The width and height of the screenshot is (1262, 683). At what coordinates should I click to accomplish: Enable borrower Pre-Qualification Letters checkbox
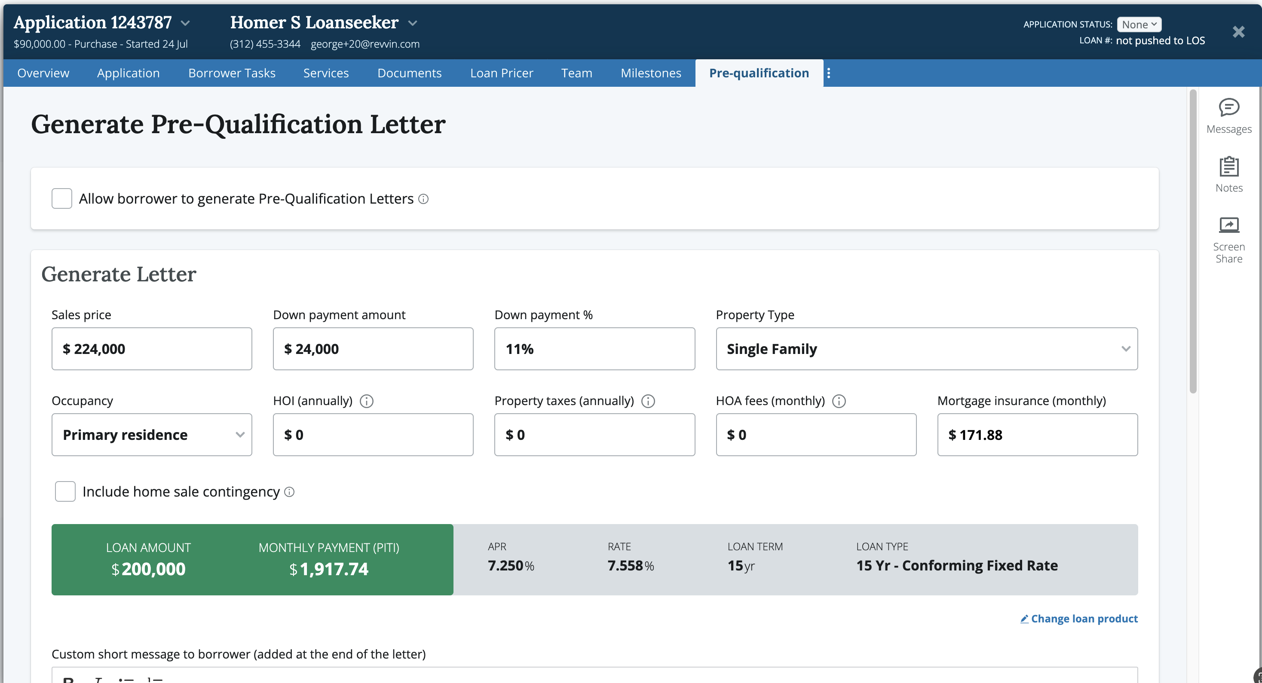coord(62,198)
